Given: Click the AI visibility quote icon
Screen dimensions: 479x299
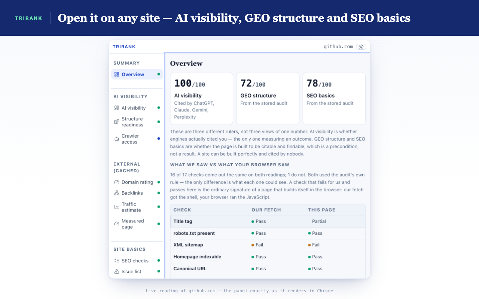Looking at the screenshot, I should pyautogui.click(x=117, y=108).
